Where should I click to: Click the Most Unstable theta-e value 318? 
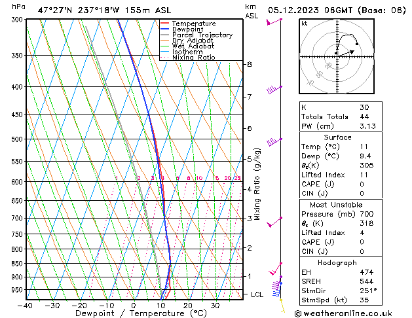point(367,223)
